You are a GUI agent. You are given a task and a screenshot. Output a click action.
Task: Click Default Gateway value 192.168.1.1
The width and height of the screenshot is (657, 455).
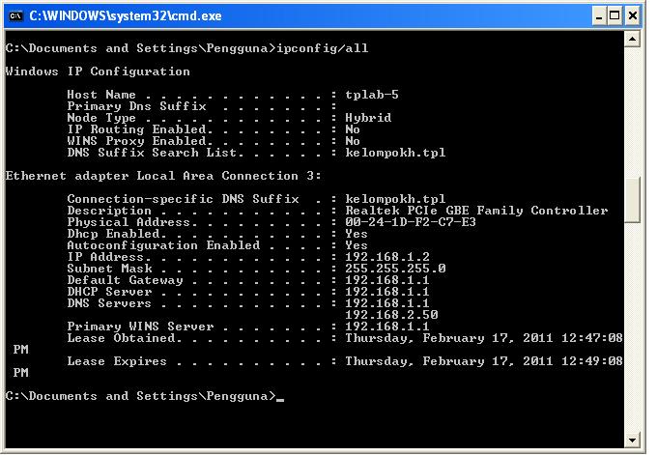[x=387, y=280]
